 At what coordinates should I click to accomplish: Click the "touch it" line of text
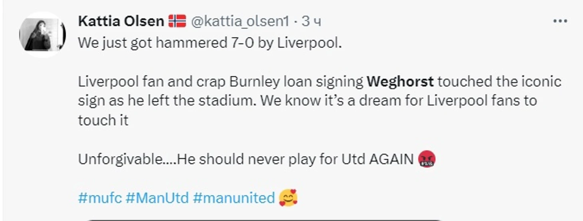tap(103, 120)
